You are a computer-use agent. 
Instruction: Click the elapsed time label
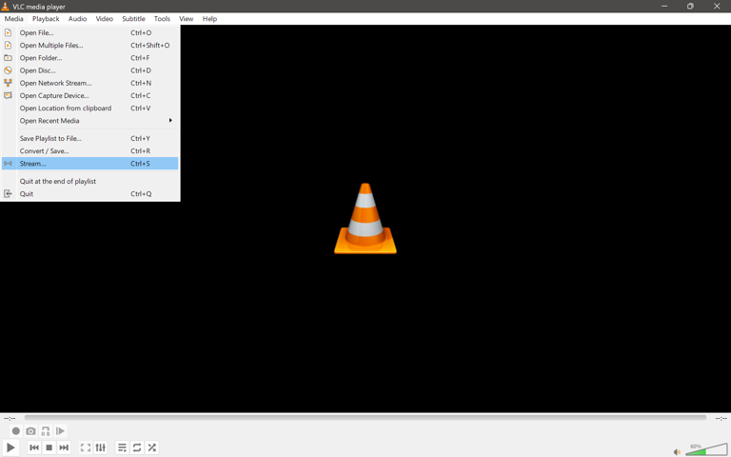click(10, 418)
